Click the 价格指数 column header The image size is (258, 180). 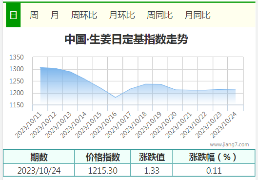103,157
